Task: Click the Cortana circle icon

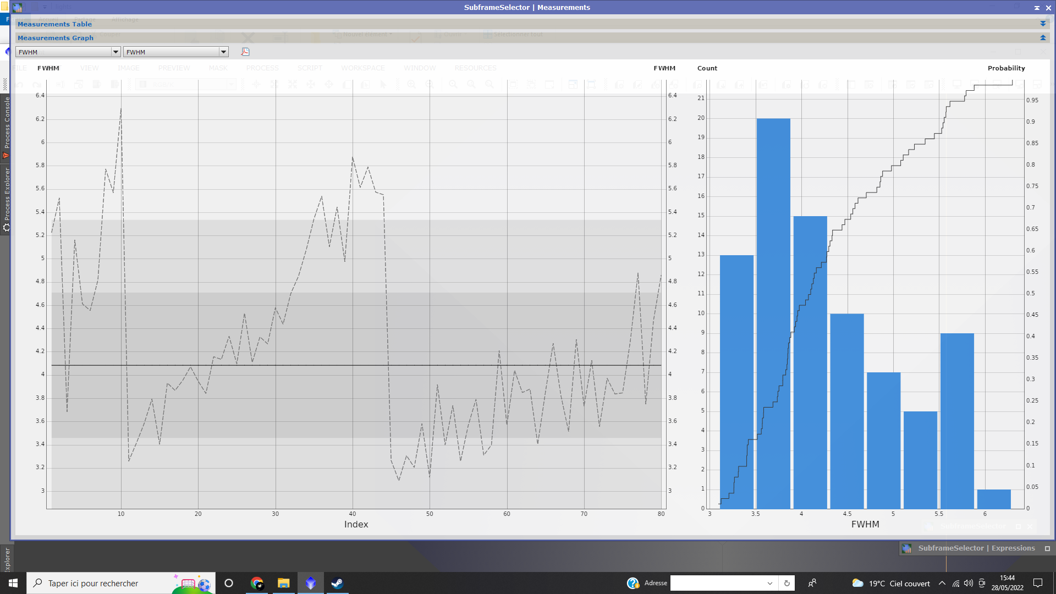Action: tap(229, 583)
